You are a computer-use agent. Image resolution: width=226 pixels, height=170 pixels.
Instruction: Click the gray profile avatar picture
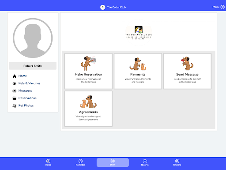[33, 38]
